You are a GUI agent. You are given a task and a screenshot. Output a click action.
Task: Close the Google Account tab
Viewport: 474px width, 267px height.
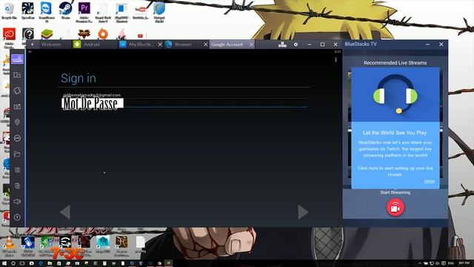[251, 44]
